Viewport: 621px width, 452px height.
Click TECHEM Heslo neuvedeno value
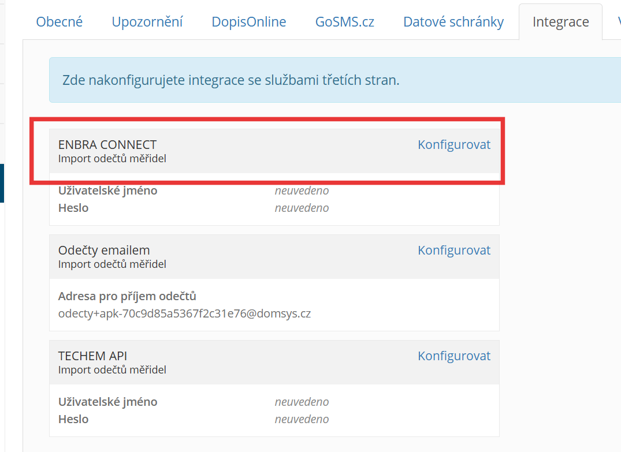click(302, 419)
